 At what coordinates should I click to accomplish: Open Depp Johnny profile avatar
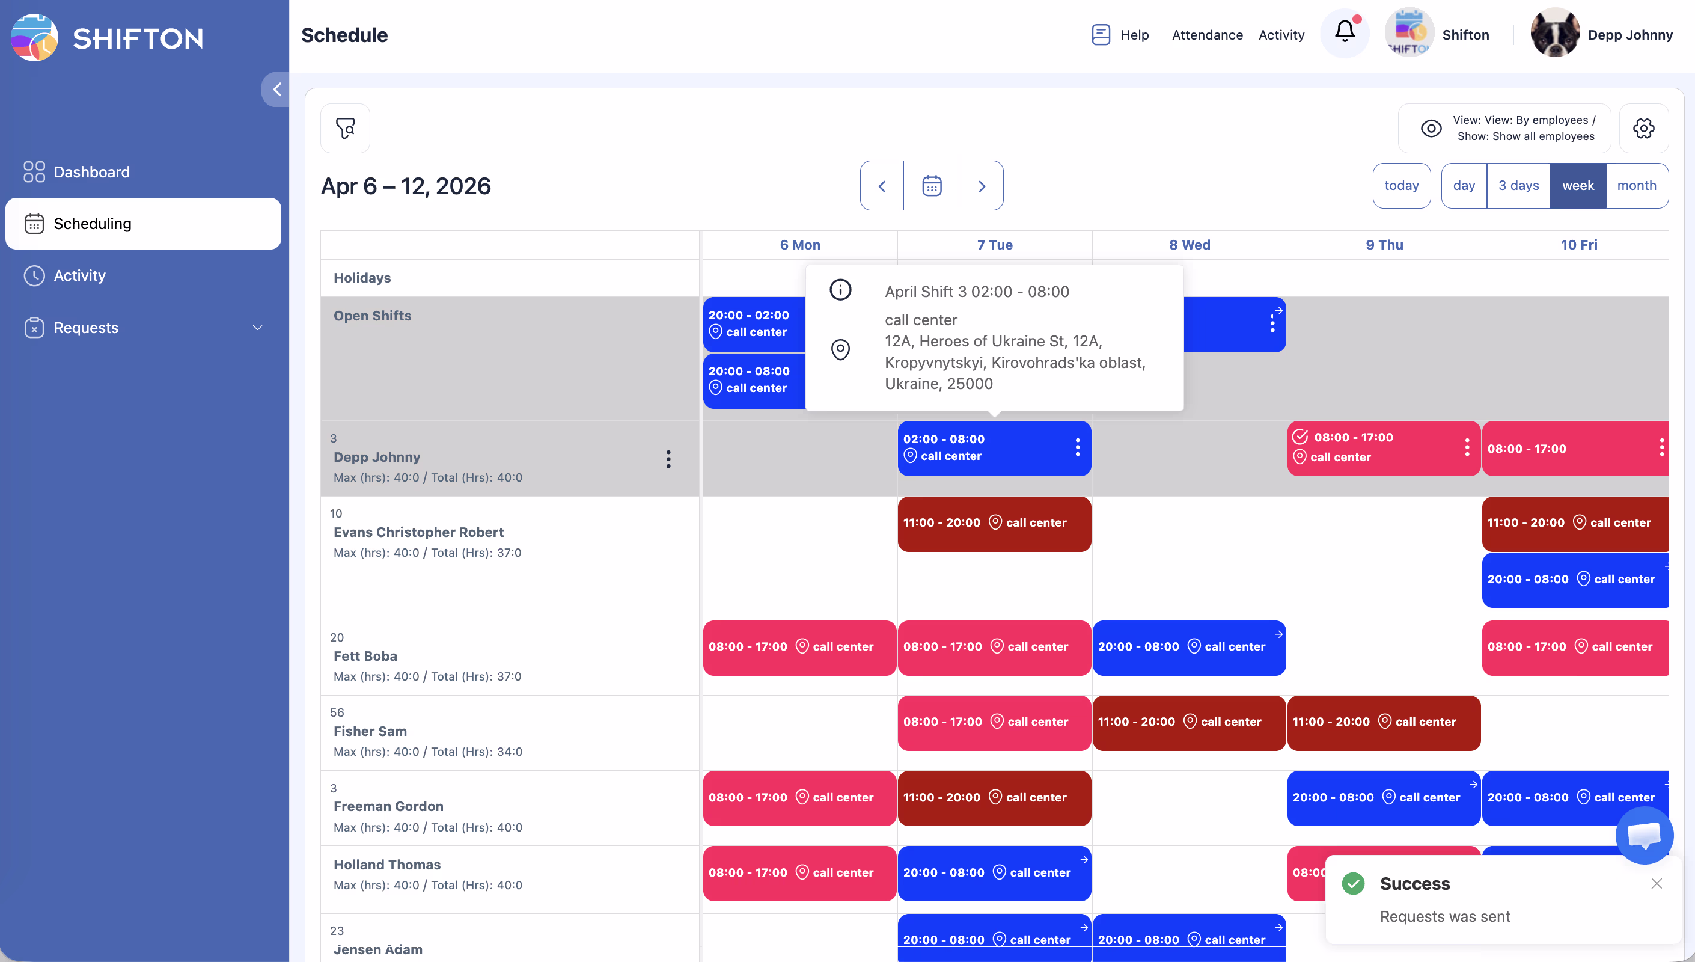(1555, 33)
